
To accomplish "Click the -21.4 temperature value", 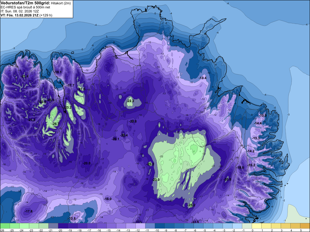I will point(25,76).
